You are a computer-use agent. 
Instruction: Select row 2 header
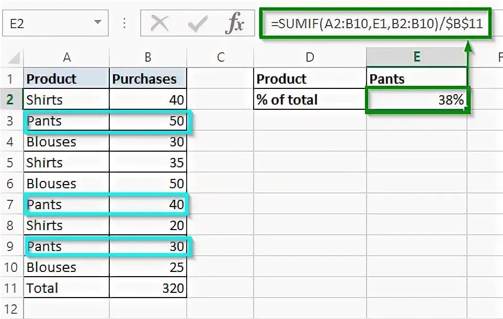pos(11,99)
